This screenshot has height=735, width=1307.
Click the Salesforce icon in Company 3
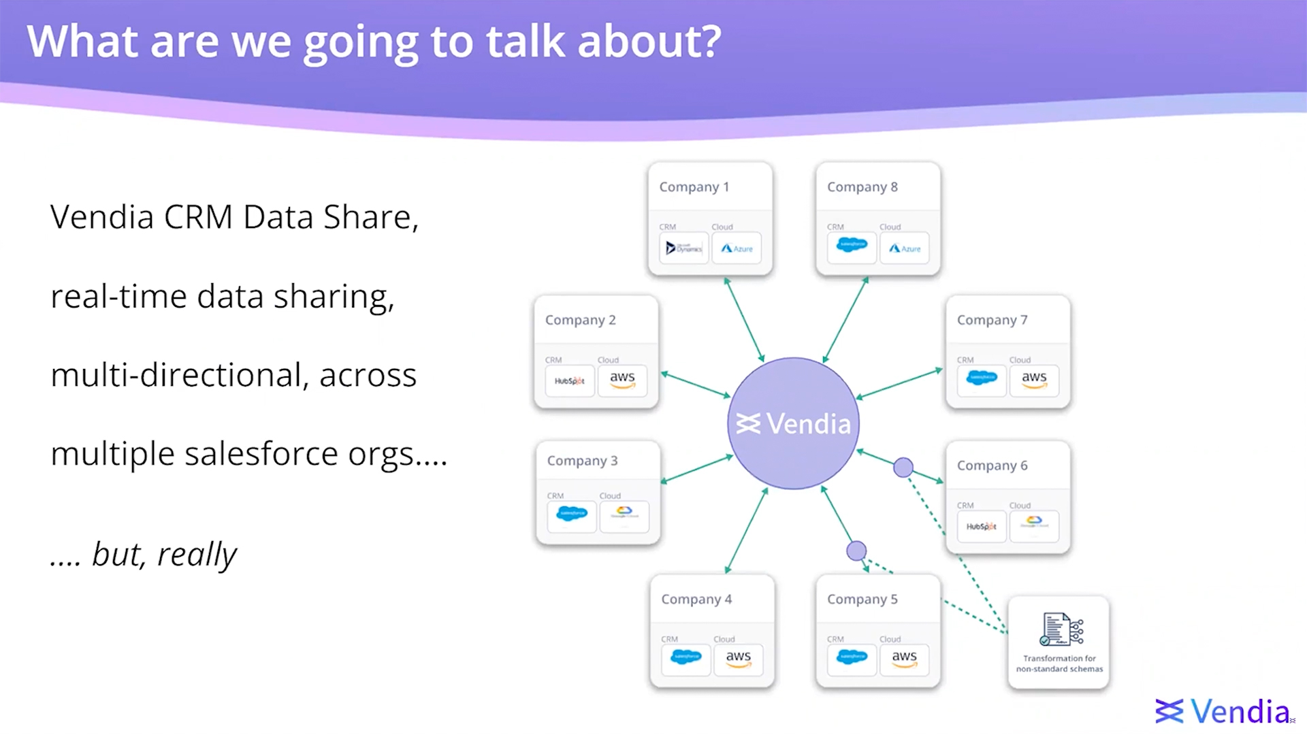(x=572, y=517)
